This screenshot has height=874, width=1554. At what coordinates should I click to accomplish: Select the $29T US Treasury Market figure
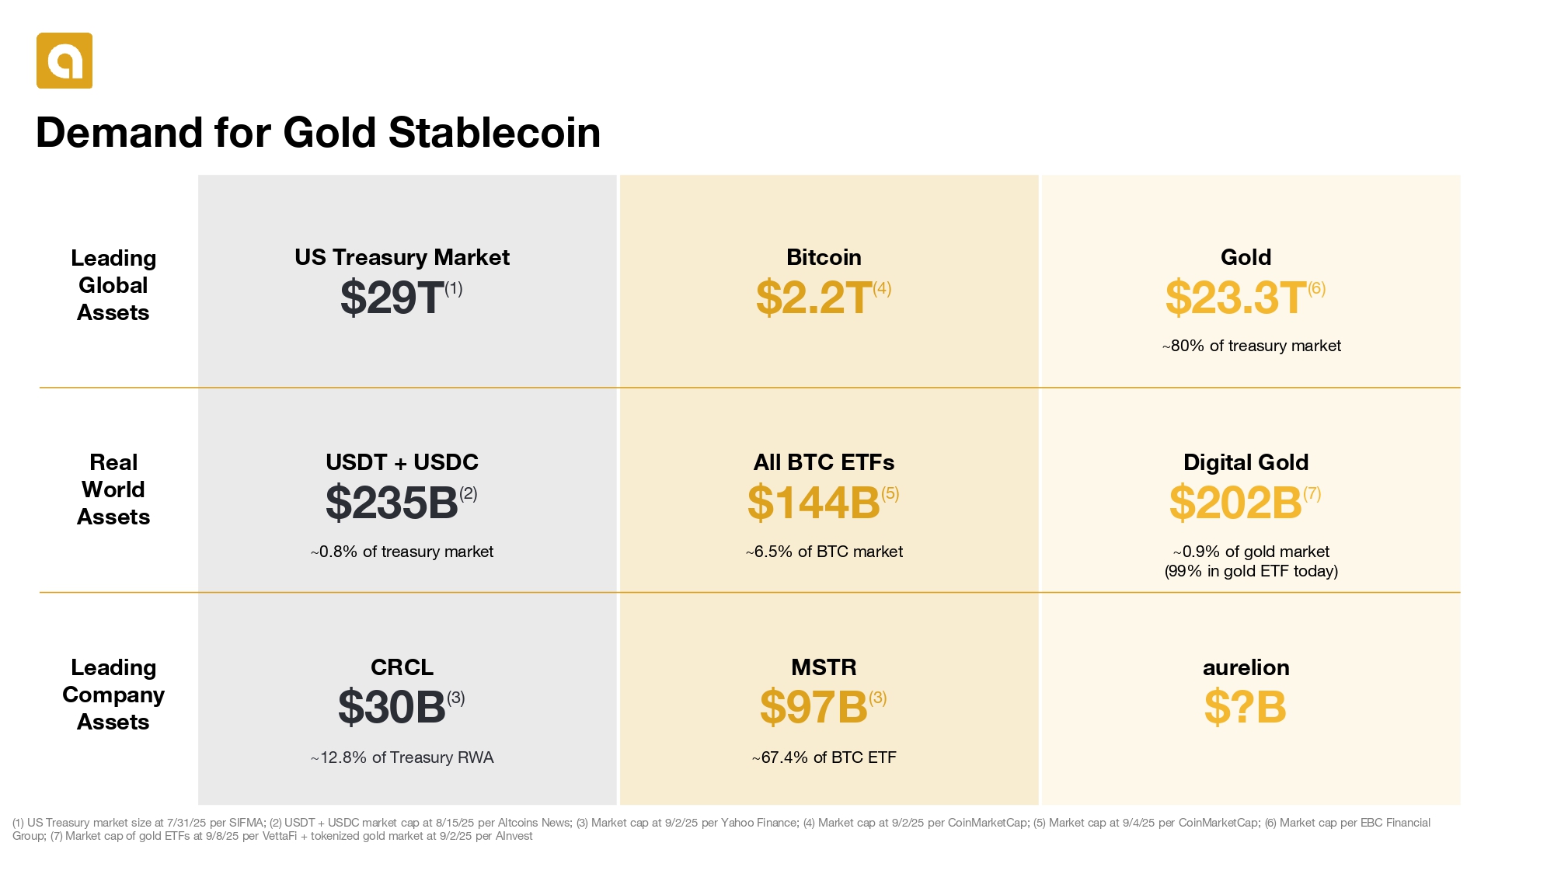(392, 298)
